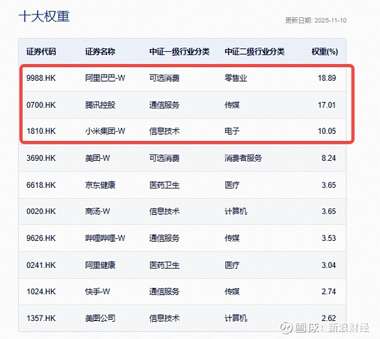Viewport: 380px width, 339px height.
Task: Select weight value 17.01
Action: coord(327,105)
